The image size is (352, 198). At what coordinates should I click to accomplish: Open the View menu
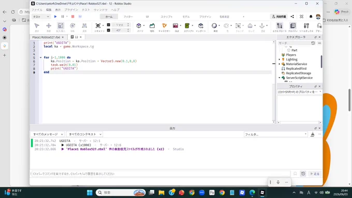(x=58, y=10)
